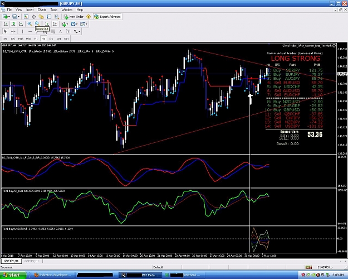
Task: Switch chart to candlesticks mode
Action: 13,24
